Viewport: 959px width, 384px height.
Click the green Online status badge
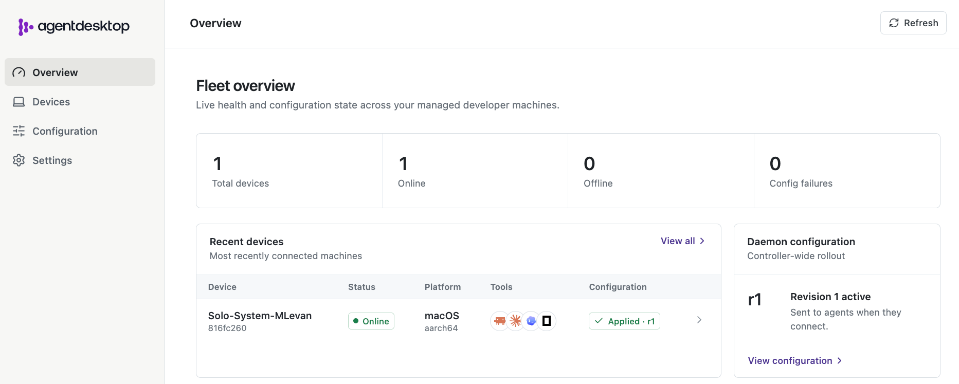pos(371,321)
